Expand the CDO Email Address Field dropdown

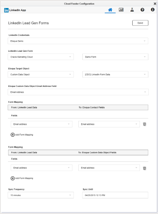[78, 92]
